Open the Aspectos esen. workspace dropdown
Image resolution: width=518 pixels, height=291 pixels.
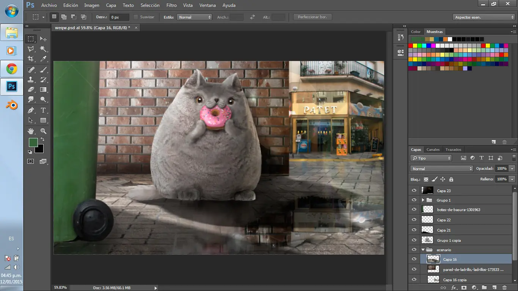pyautogui.click(x=483, y=17)
